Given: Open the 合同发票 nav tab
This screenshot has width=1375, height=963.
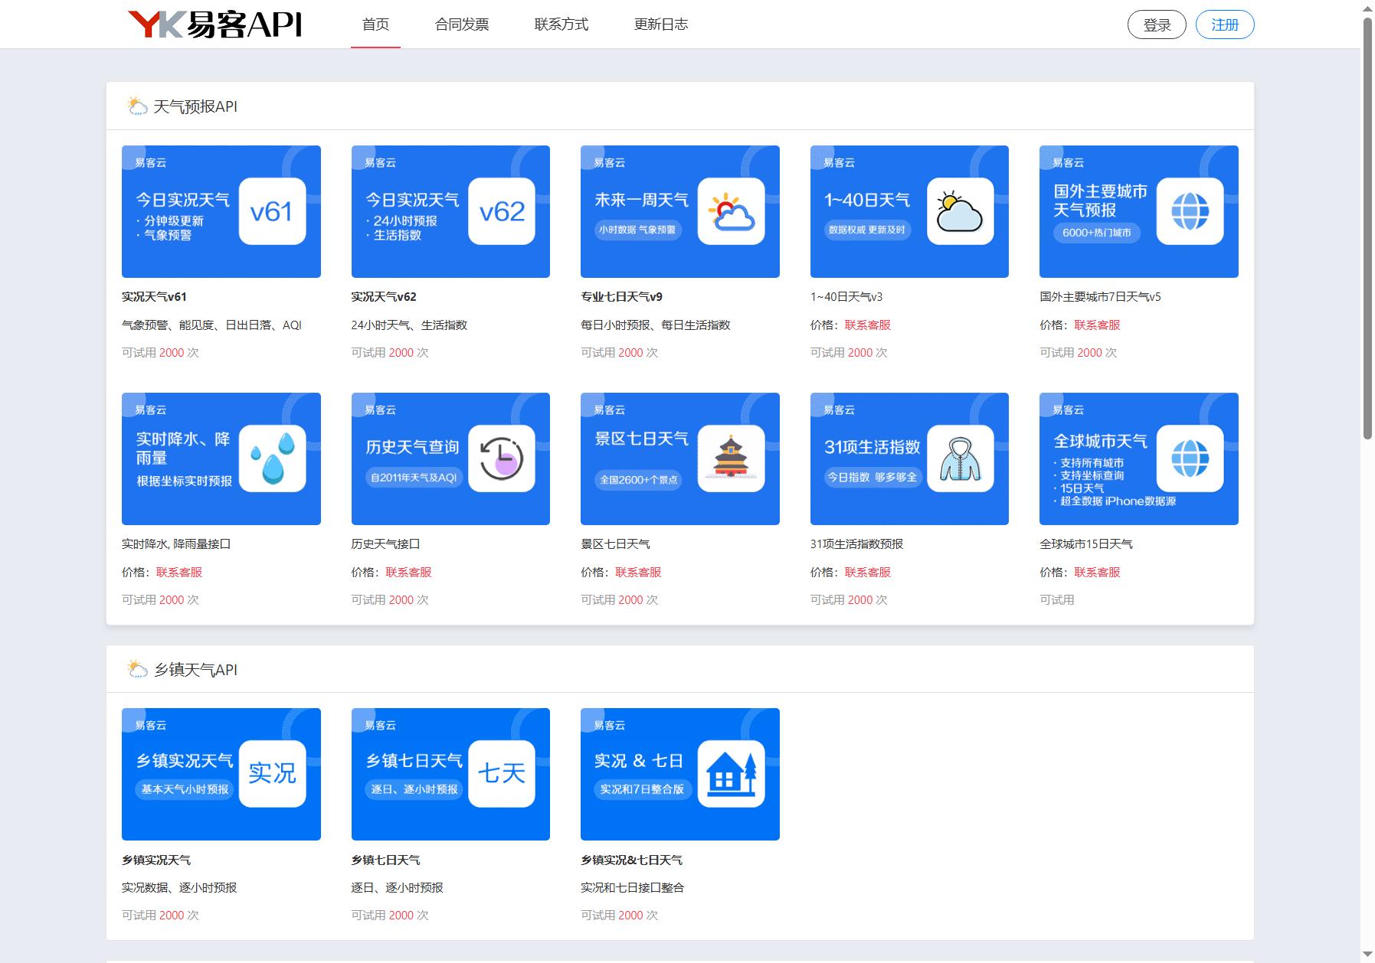Looking at the screenshot, I should click(x=462, y=24).
